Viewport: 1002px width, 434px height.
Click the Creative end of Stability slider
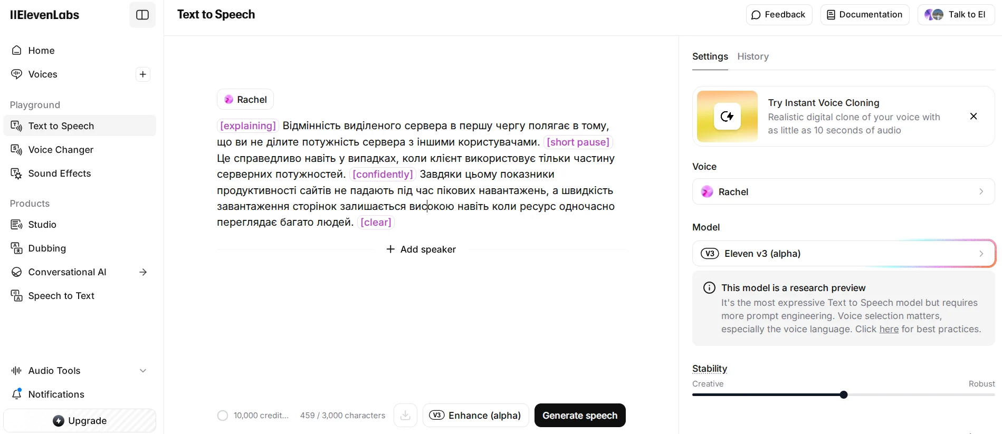(x=708, y=384)
